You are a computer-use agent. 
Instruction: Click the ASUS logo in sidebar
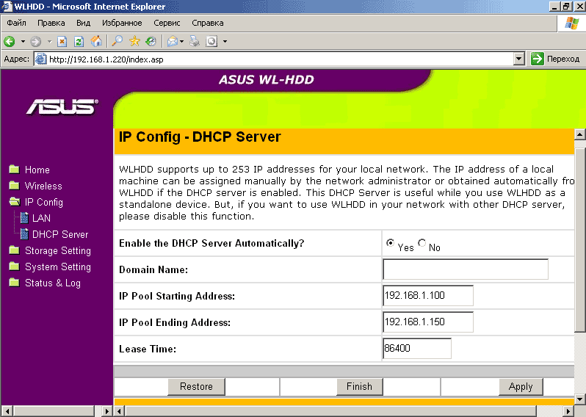tap(62, 107)
